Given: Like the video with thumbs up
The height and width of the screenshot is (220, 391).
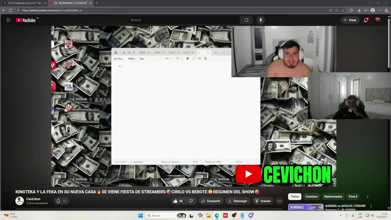Looking at the screenshot, I should click(x=178, y=201).
